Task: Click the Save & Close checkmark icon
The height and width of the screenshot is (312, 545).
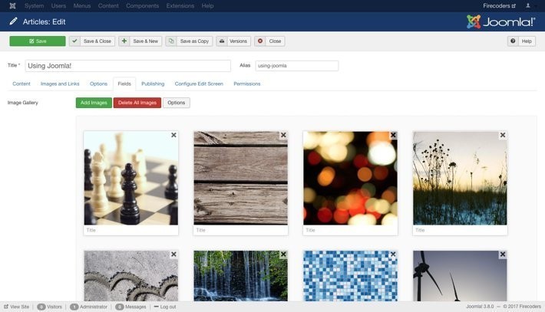Action: pos(74,41)
